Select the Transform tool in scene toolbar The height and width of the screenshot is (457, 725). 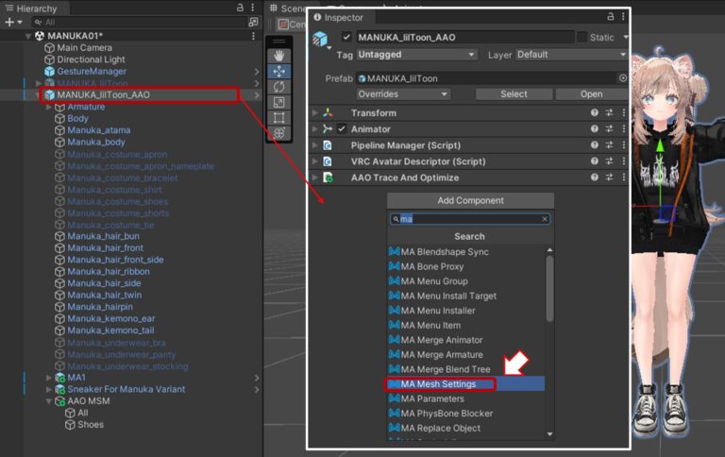279,133
